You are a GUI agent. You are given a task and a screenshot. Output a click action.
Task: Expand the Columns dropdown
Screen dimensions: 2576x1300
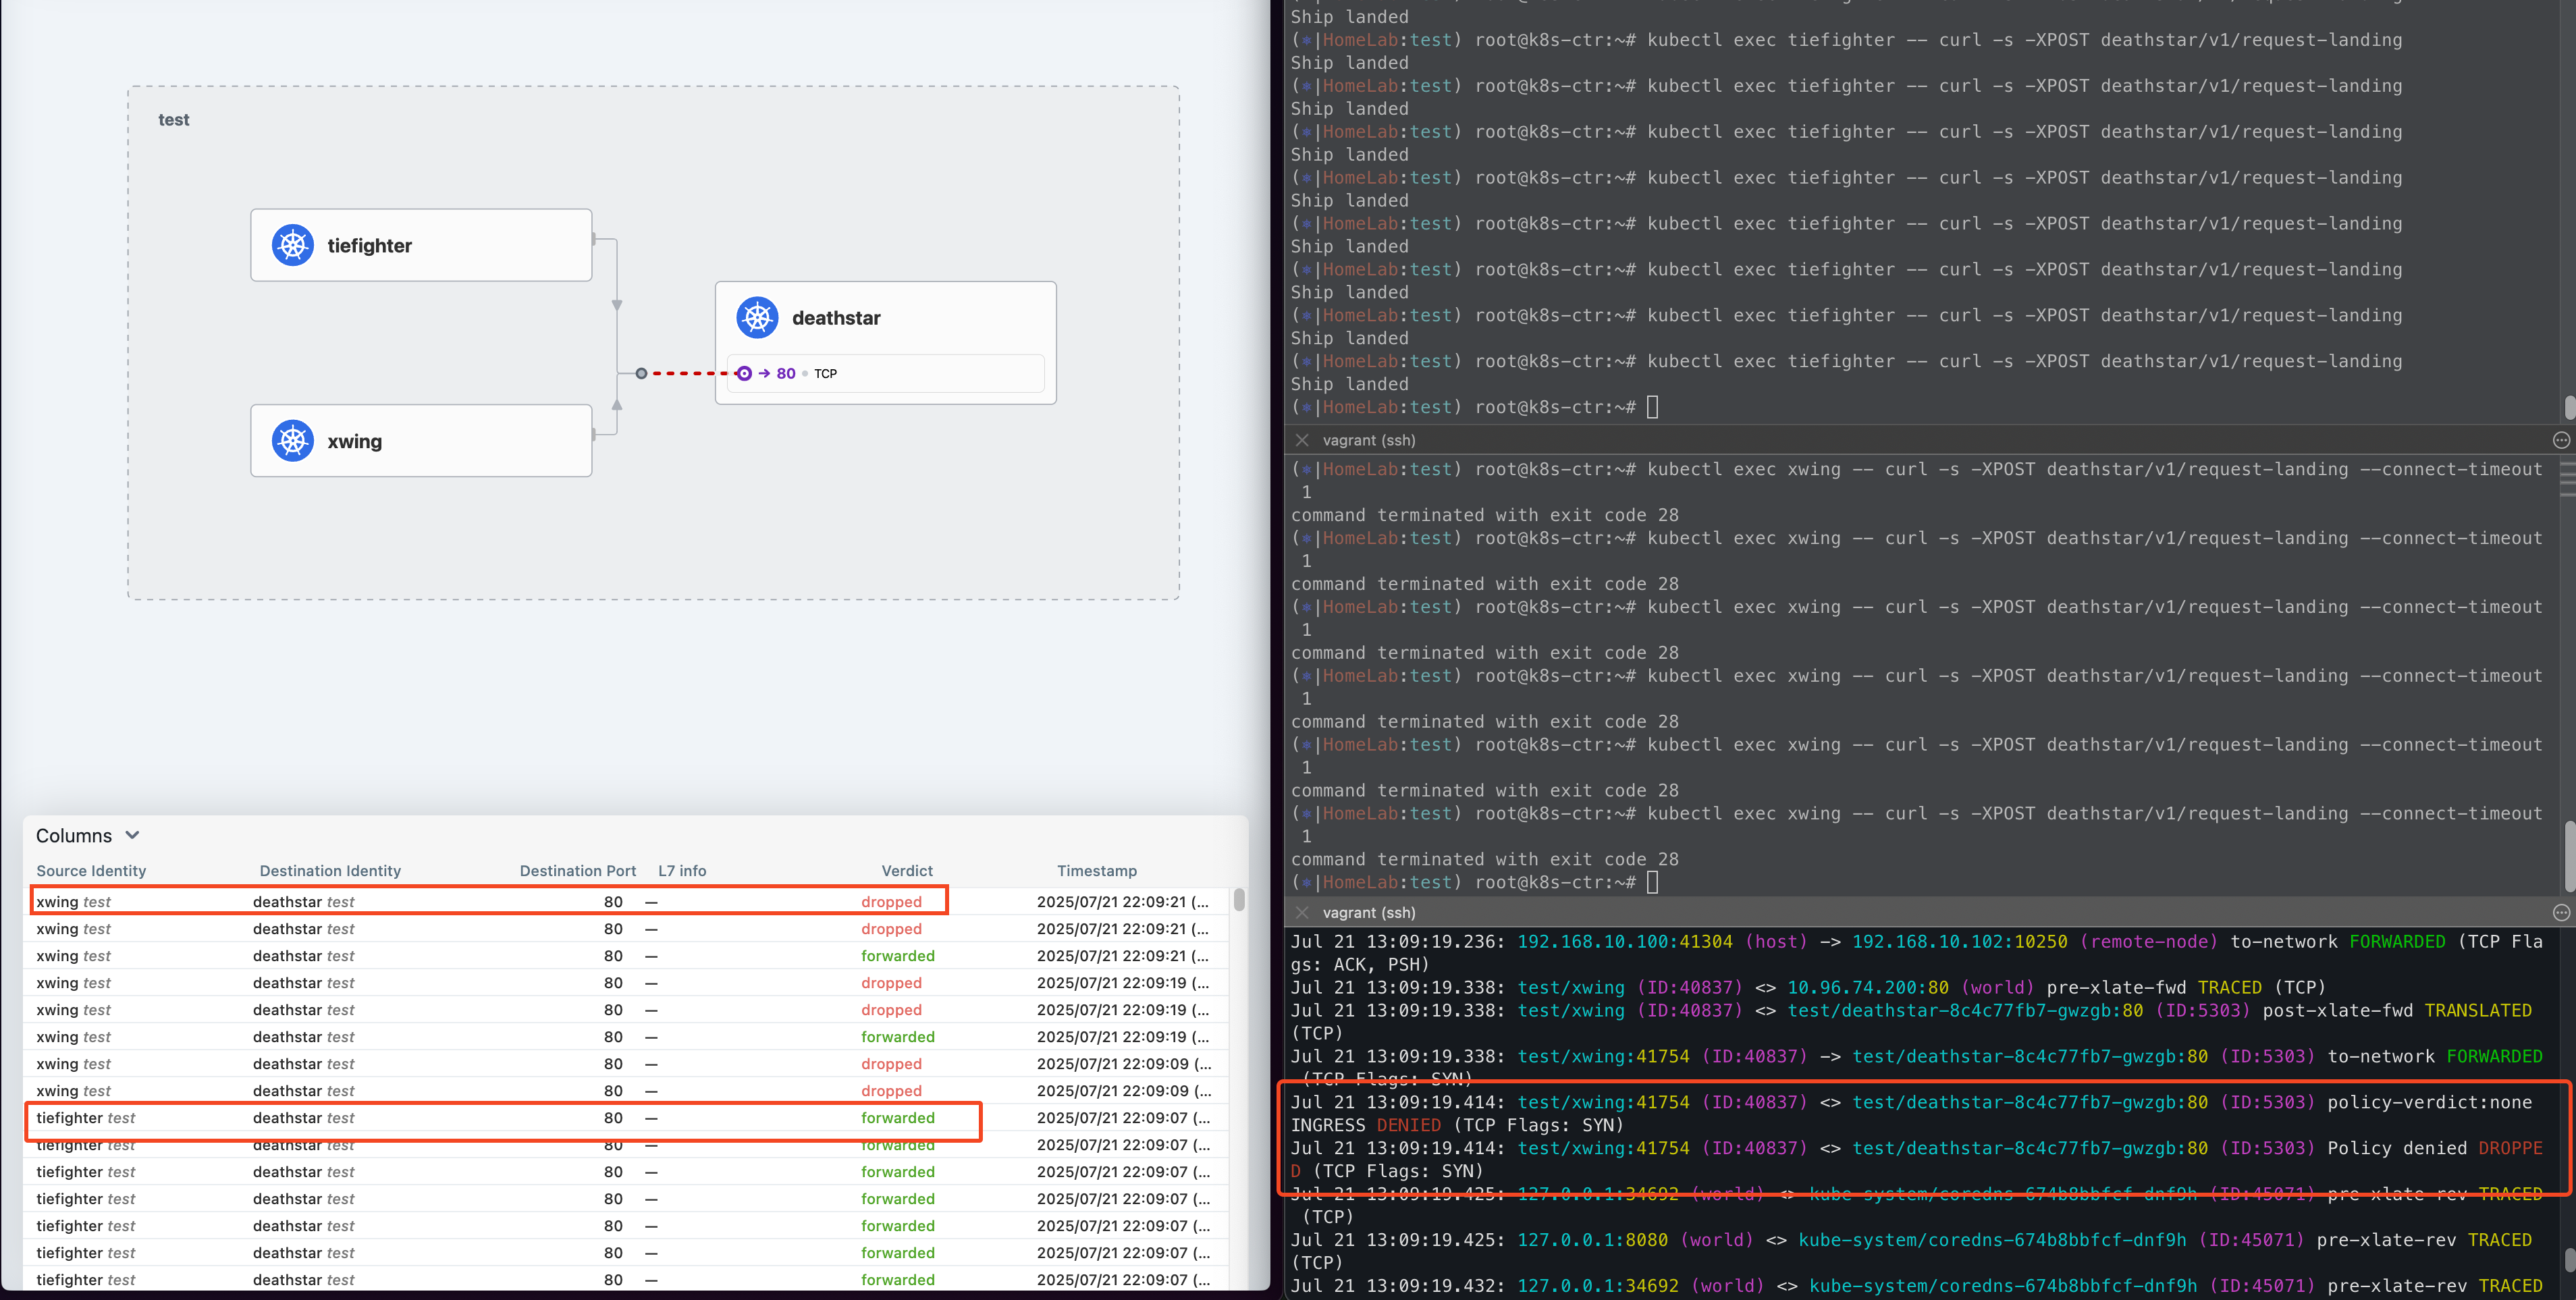point(75,836)
